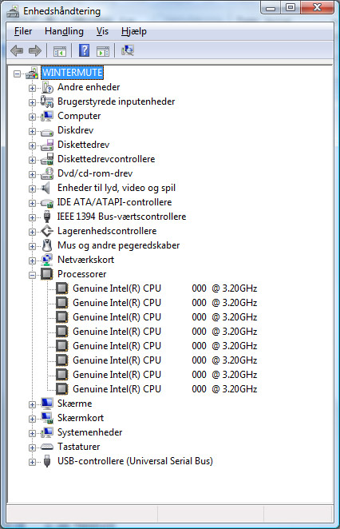
Task: Open the Vis menu
Action: [x=102, y=31]
